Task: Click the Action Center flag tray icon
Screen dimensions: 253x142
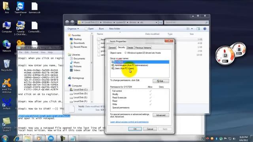Action: coord(225,138)
